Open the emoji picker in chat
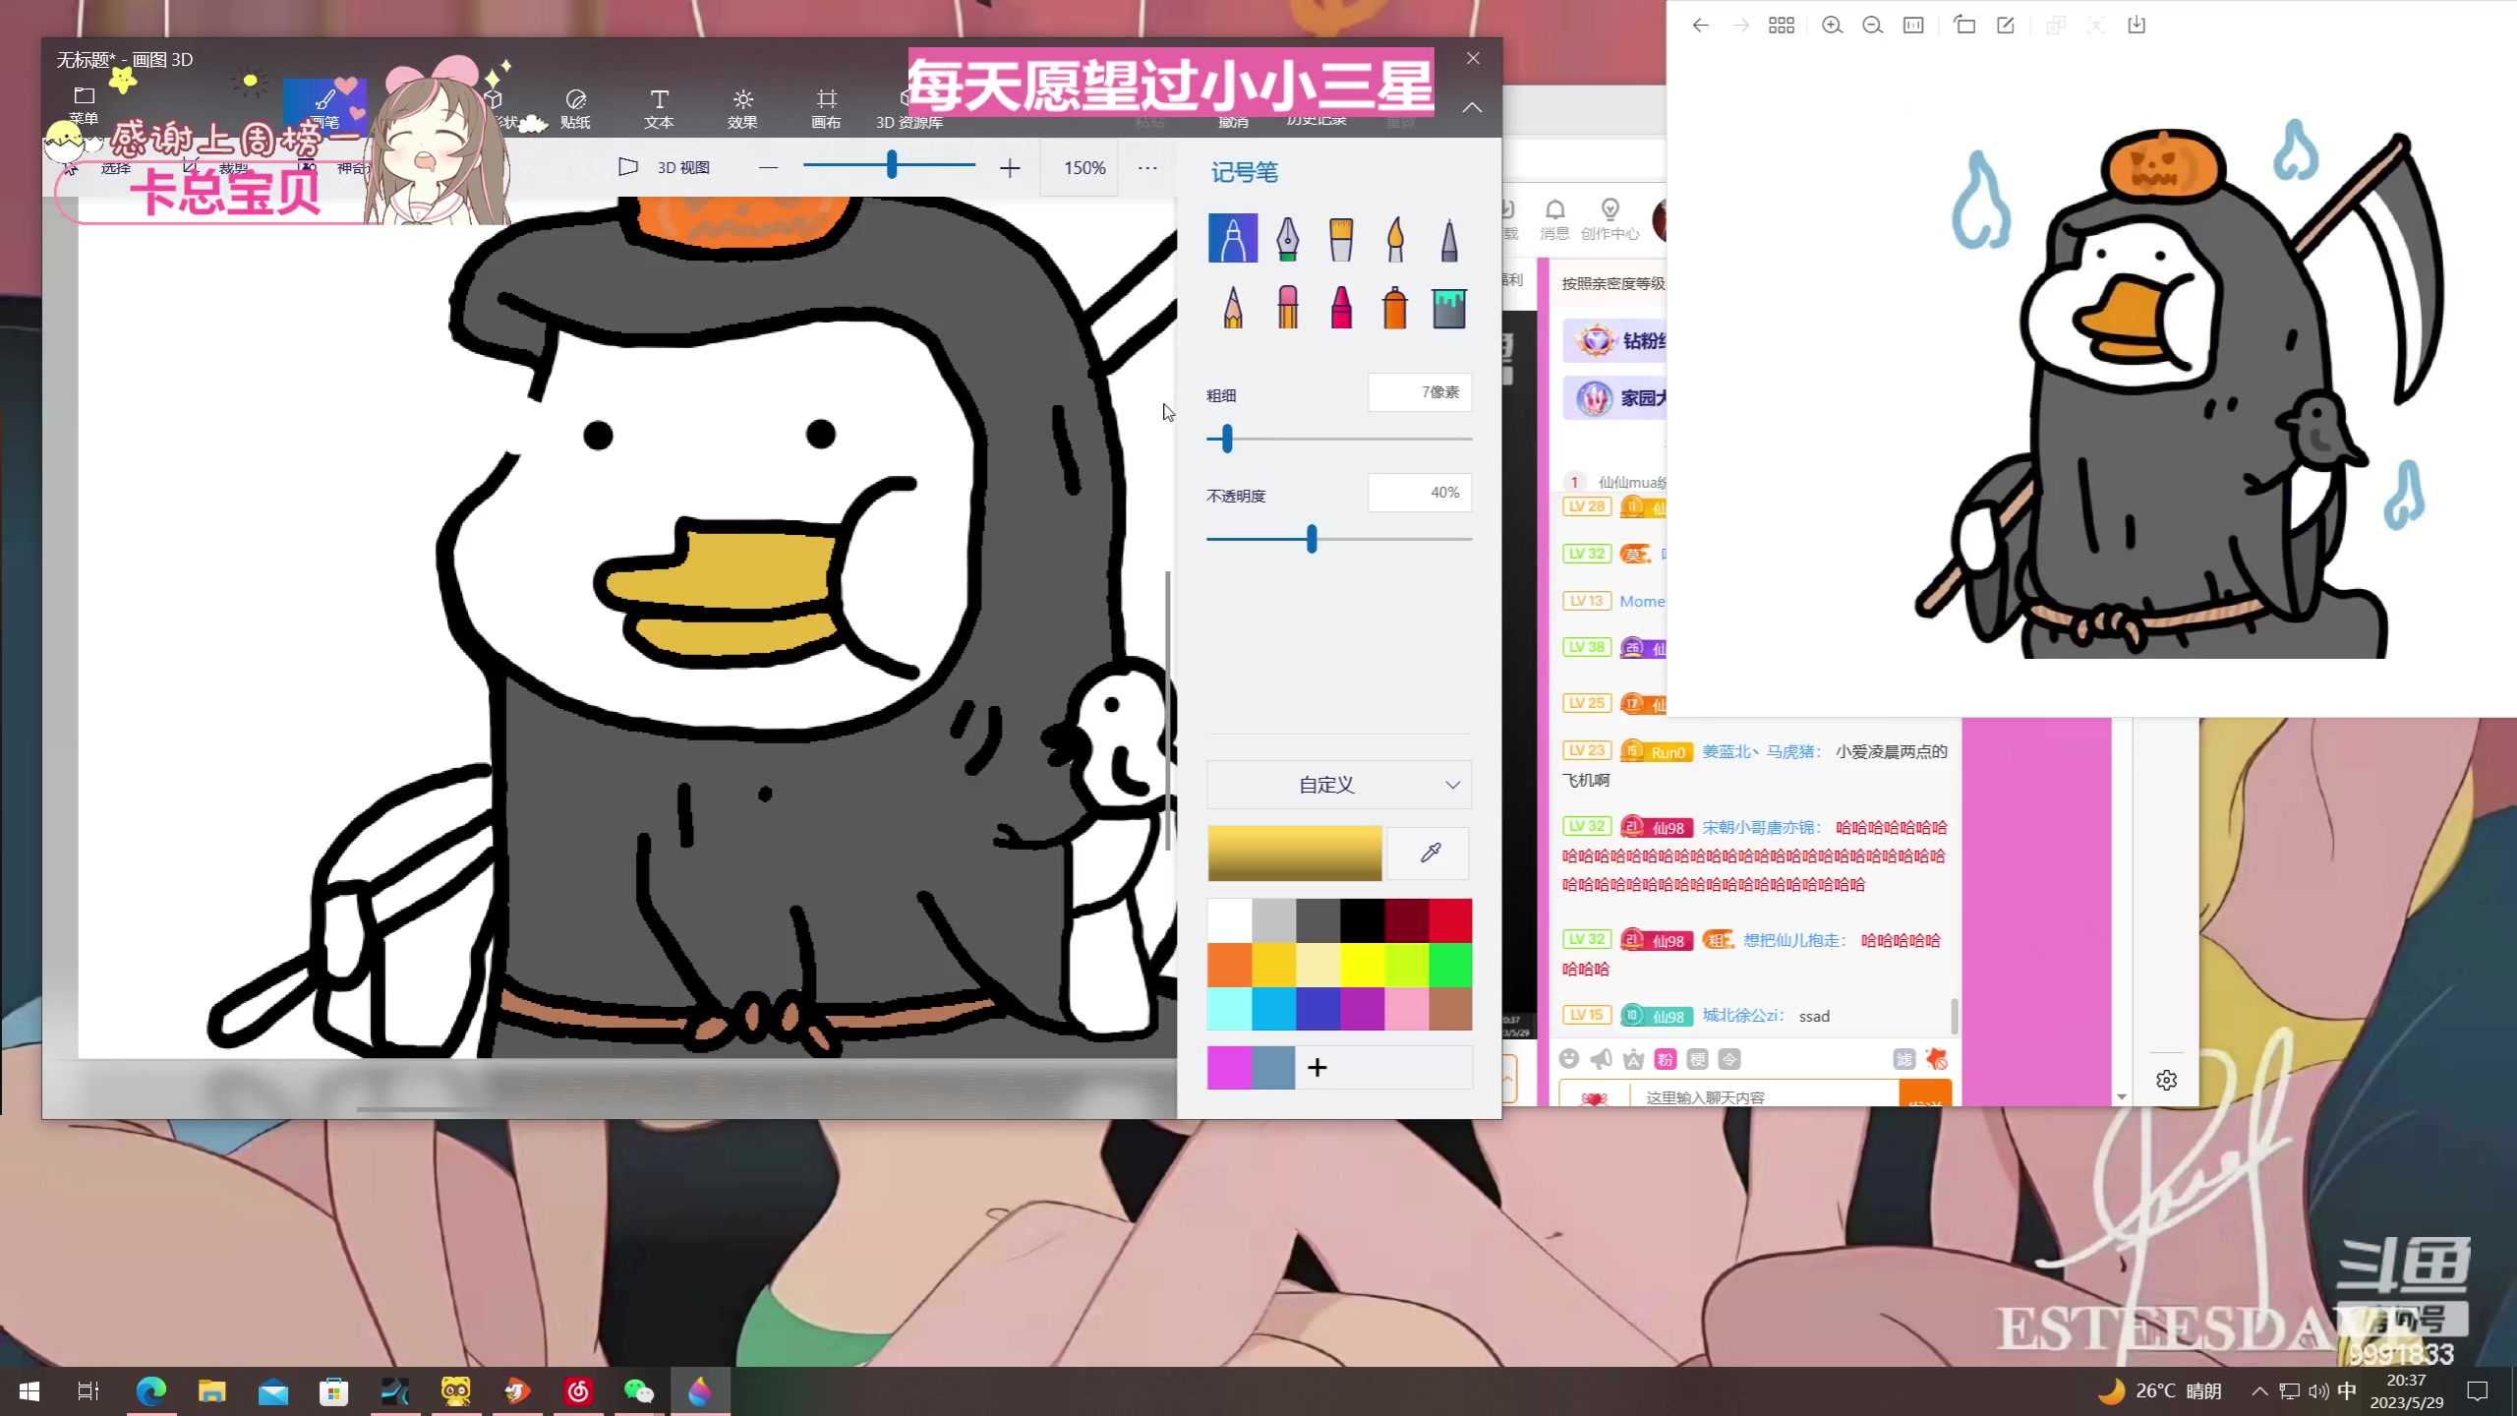2517x1416 pixels. point(1569,1059)
